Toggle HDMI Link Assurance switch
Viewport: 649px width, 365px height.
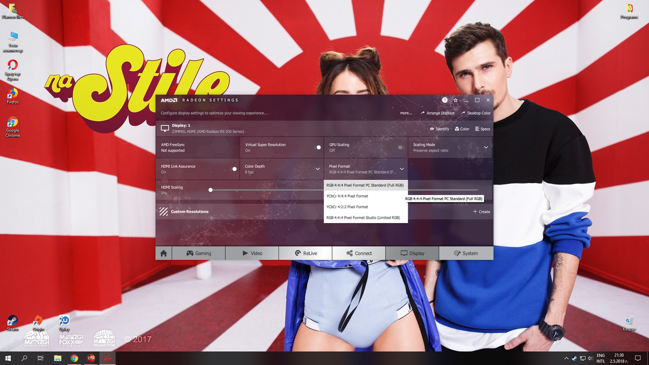[234, 169]
